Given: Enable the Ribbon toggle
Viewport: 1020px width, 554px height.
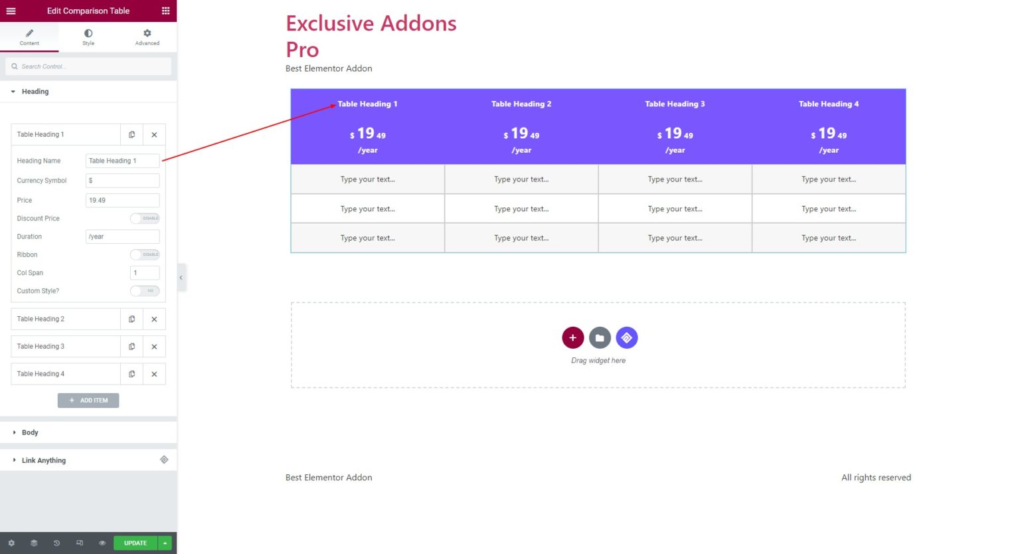Looking at the screenshot, I should tap(145, 254).
